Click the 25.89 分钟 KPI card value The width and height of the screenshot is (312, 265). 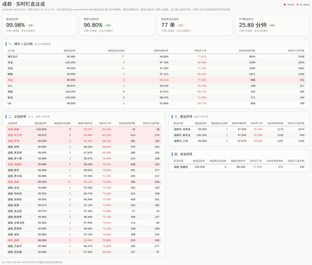tap(253, 25)
